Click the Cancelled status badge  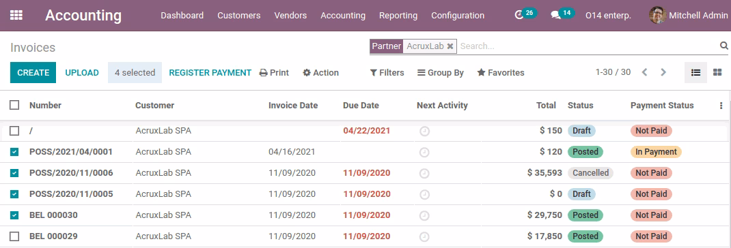coord(591,173)
